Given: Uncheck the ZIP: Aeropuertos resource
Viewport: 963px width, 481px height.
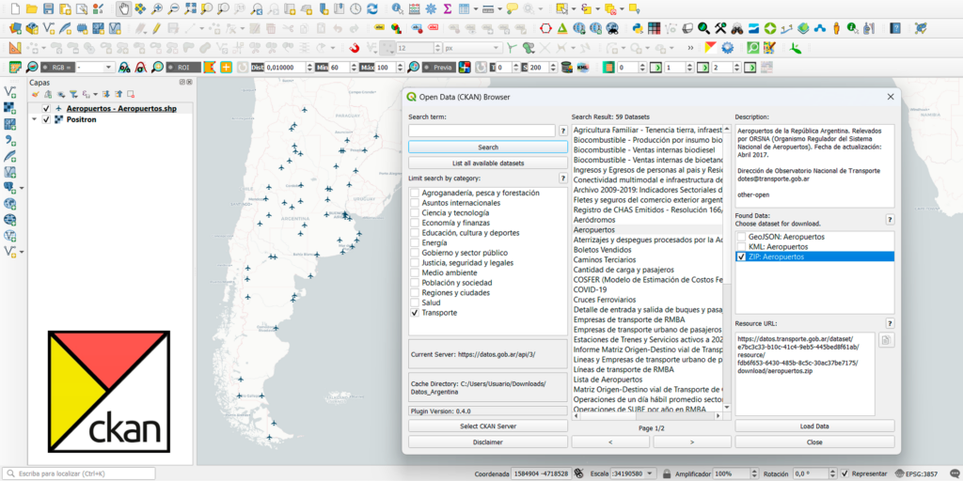Looking at the screenshot, I should pyautogui.click(x=742, y=257).
